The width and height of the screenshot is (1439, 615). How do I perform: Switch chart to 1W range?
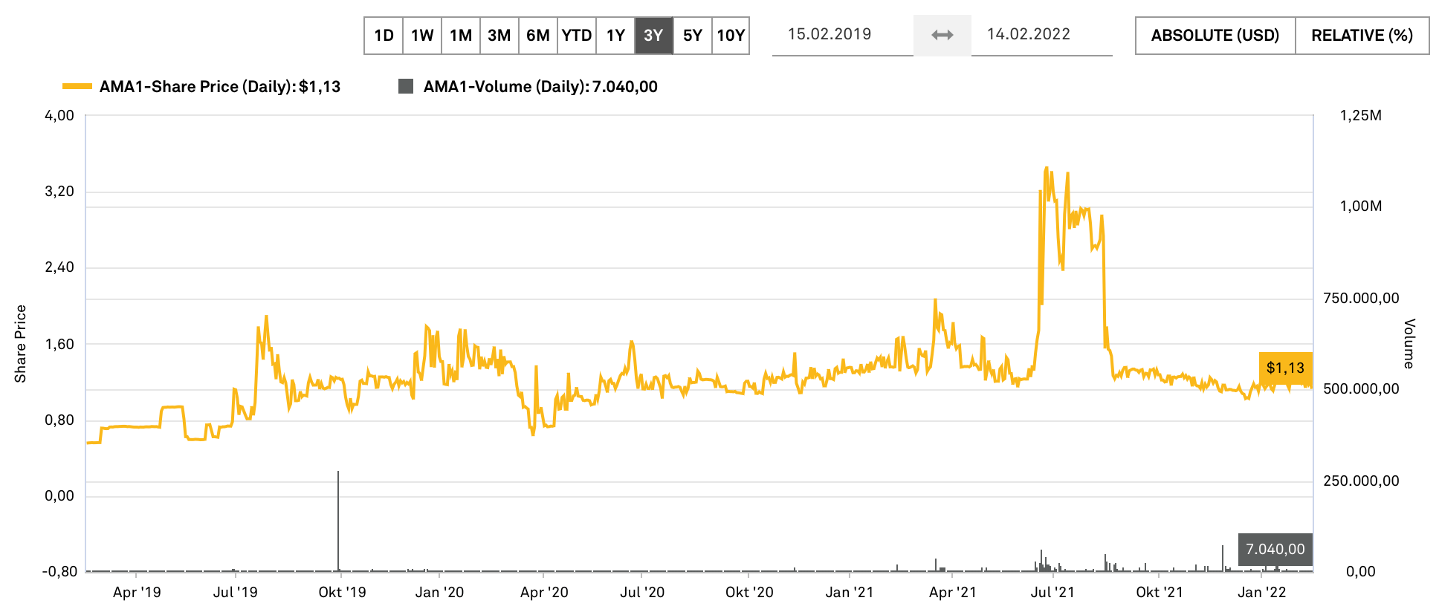(x=422, y=36)
